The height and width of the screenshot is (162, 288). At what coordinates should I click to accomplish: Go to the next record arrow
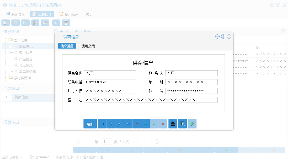tap(119, 123)
